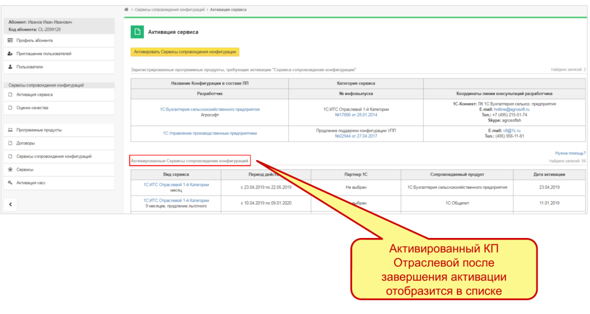Click the Пользователи person icon

tap(10, 67)
